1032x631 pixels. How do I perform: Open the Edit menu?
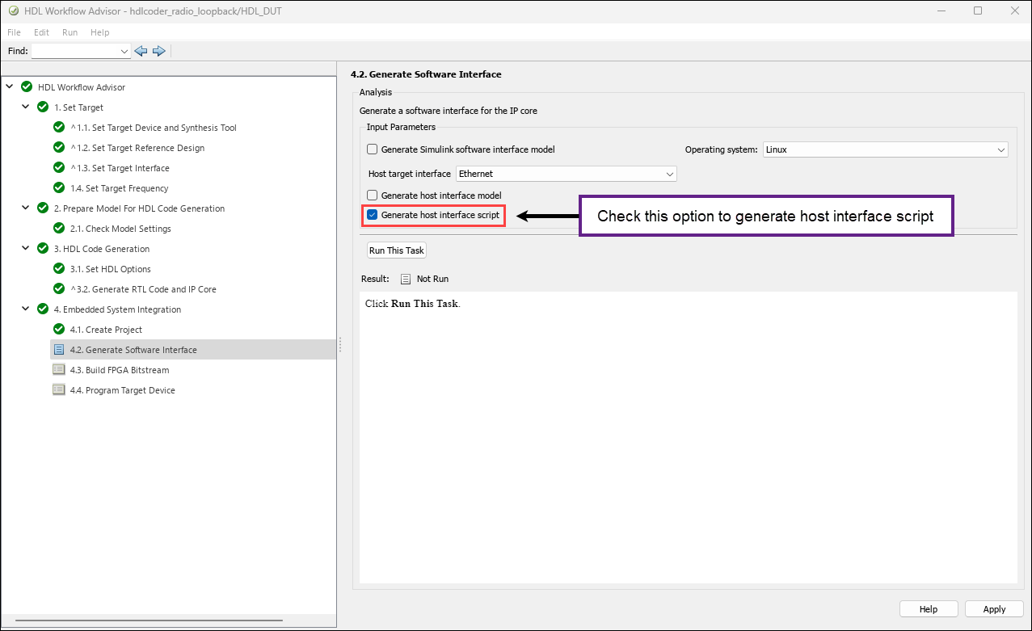41,32
